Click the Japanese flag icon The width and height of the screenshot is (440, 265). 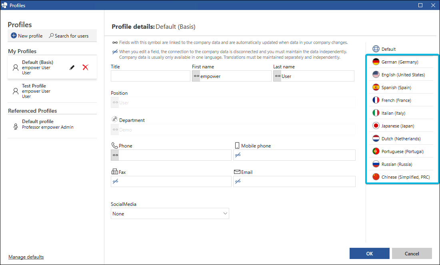(376, 126)
